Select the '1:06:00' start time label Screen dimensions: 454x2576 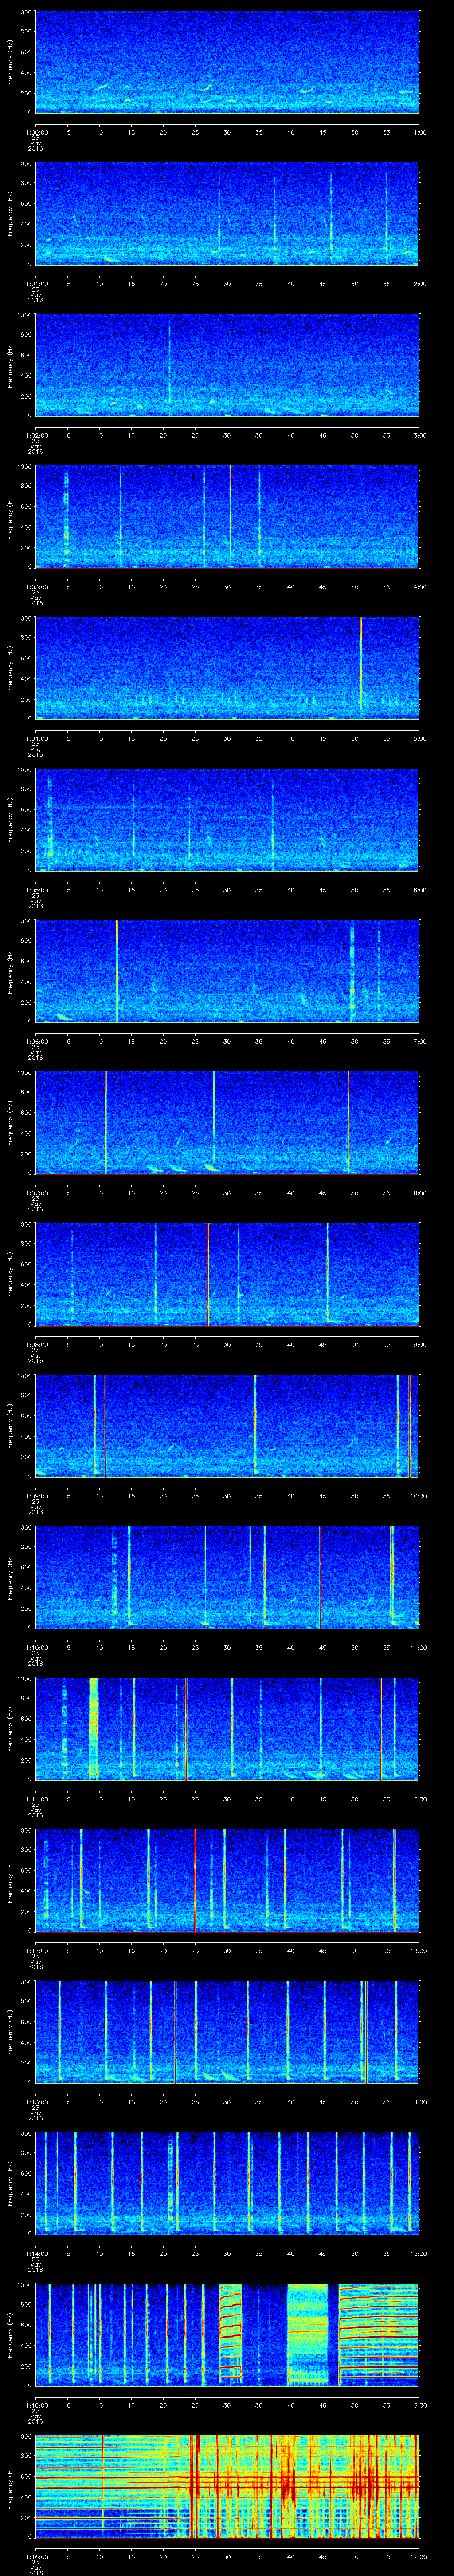36,1041
